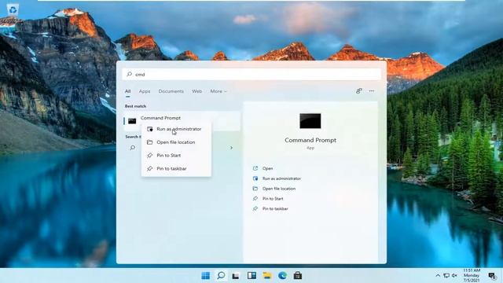Screen dimensions: 503x283
Task: Open Microsoft Store from the taskbar
Action: click(x=298, y=276)
